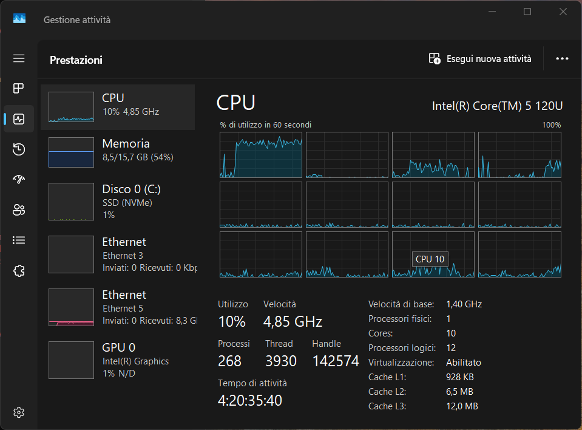
Task: Click the uptime value 4:20:35:40
Action: pyautogui.click(x=250, y=400)
